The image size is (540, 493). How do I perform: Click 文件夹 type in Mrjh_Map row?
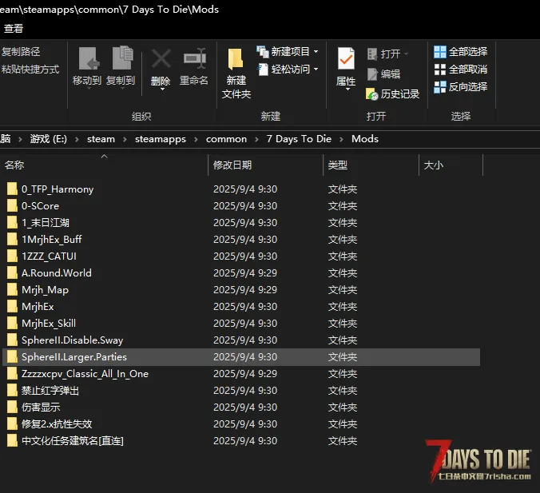(343, 290)
